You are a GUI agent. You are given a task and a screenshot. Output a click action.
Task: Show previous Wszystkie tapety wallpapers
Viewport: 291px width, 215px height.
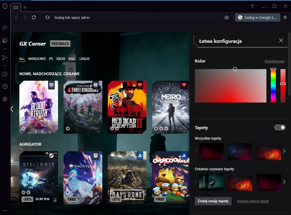coord(196,151)
